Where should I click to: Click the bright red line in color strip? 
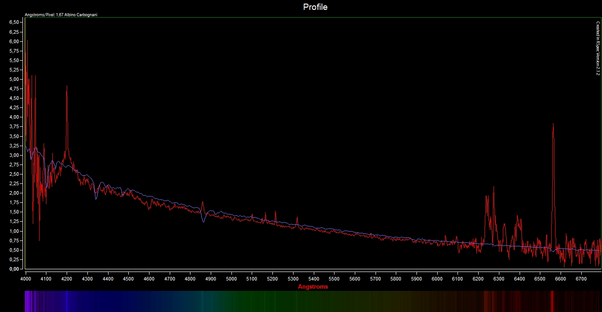552,301
